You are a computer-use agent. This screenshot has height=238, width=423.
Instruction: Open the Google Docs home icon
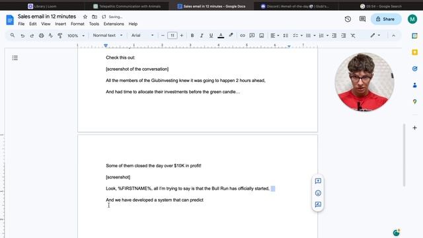(10, 20)
